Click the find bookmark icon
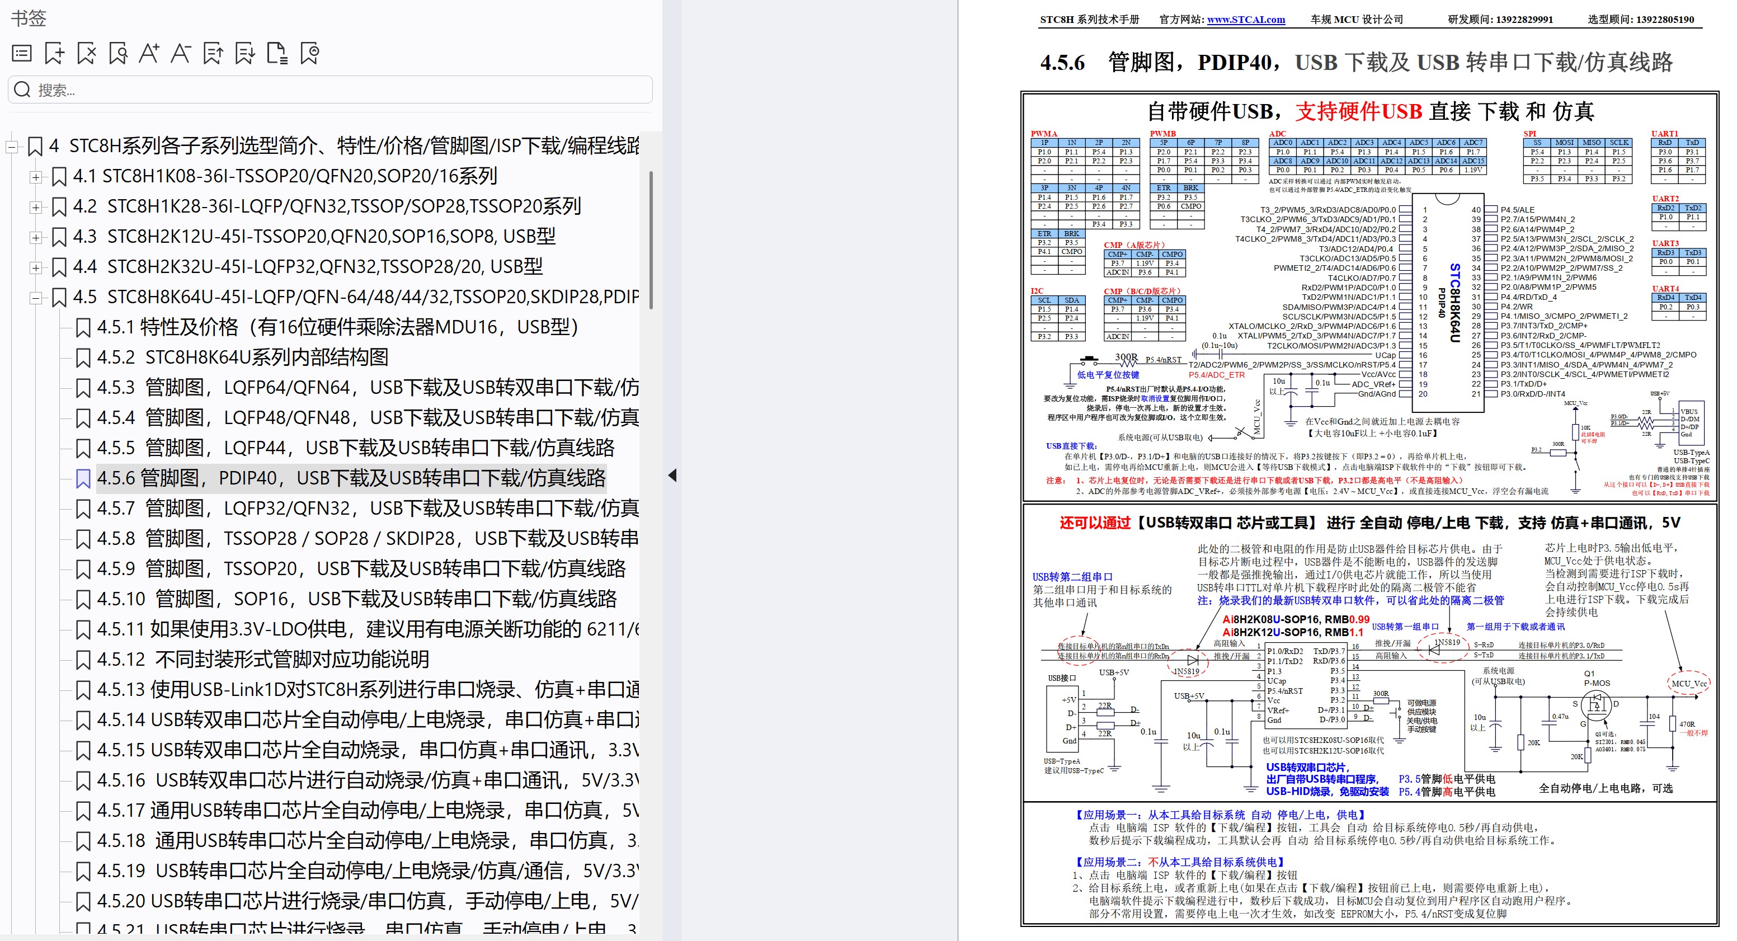Image resolution: width=1737 pixels, height=941 pixels. tap(118, 53)
